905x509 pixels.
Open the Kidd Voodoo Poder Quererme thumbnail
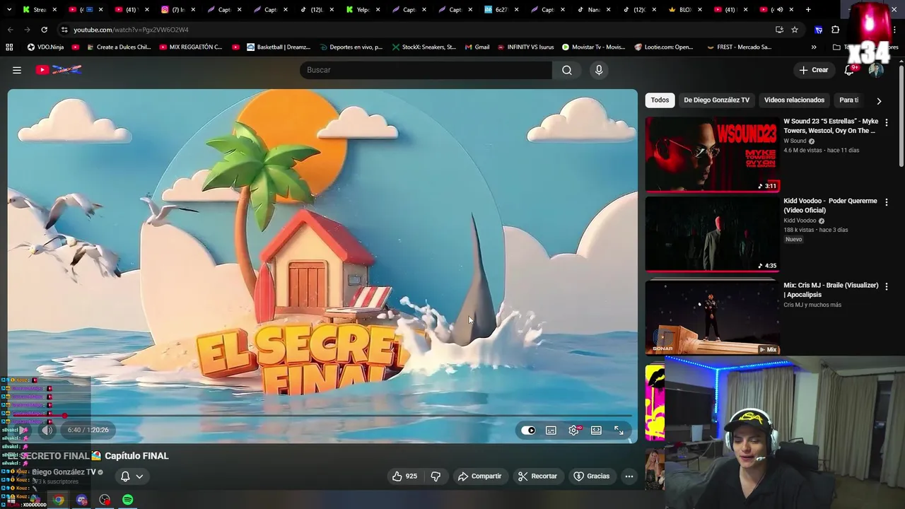tap(712, 234)
